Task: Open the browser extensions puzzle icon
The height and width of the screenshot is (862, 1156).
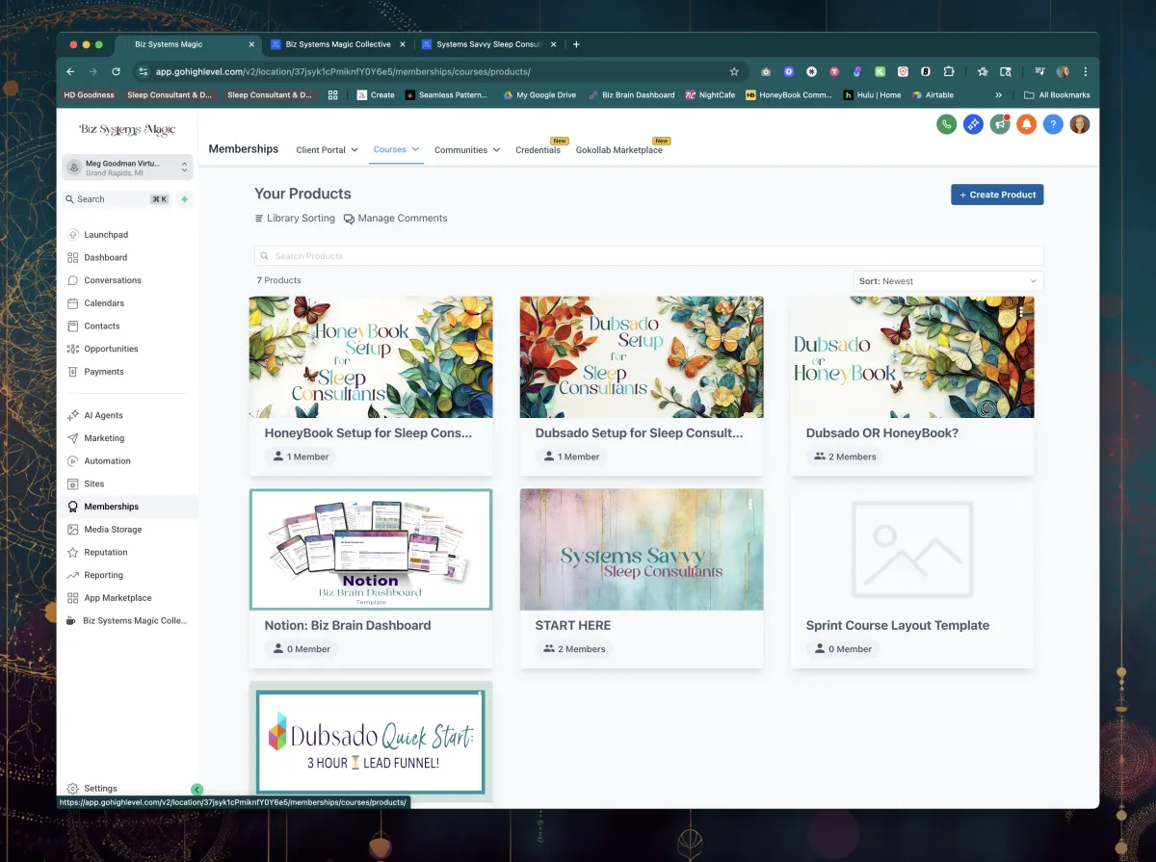Action: tap(949, 71)
